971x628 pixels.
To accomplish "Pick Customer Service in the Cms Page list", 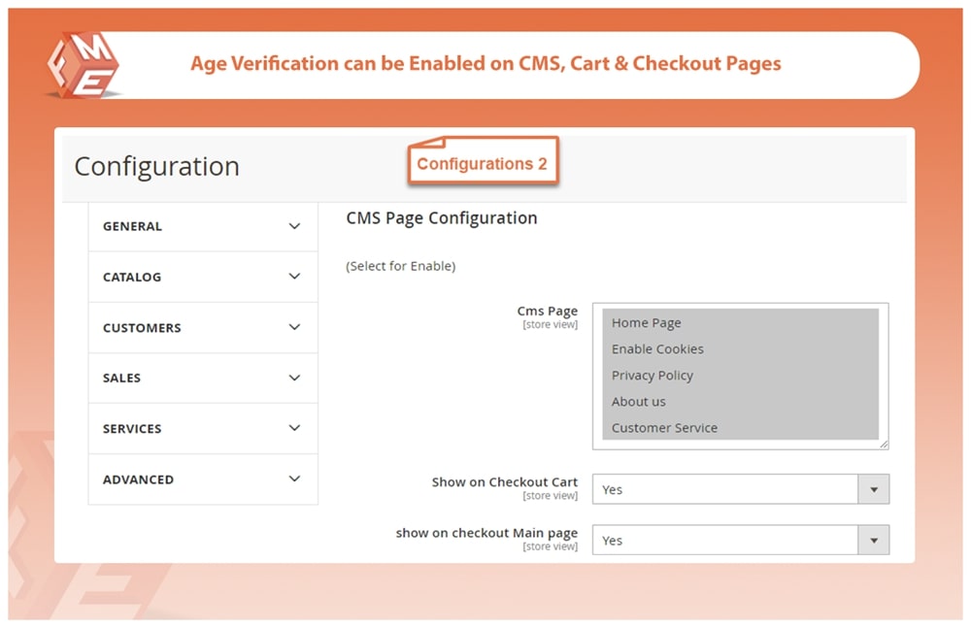I will click(x=664, y=427).
